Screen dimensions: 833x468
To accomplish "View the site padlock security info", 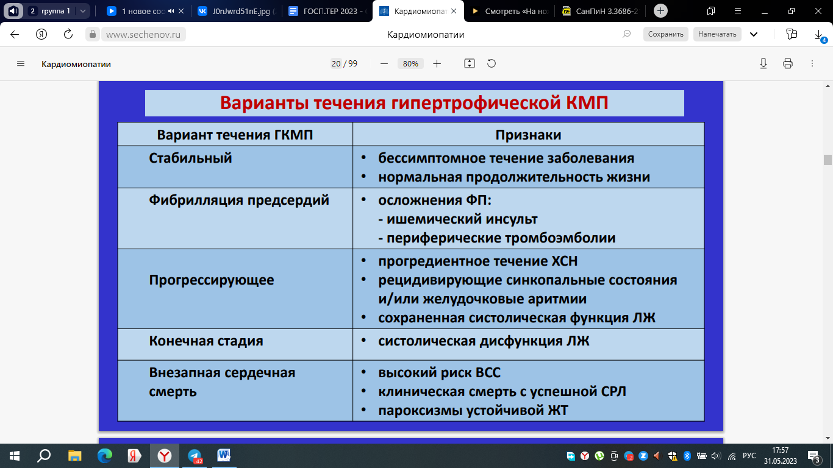I will 93,34.
